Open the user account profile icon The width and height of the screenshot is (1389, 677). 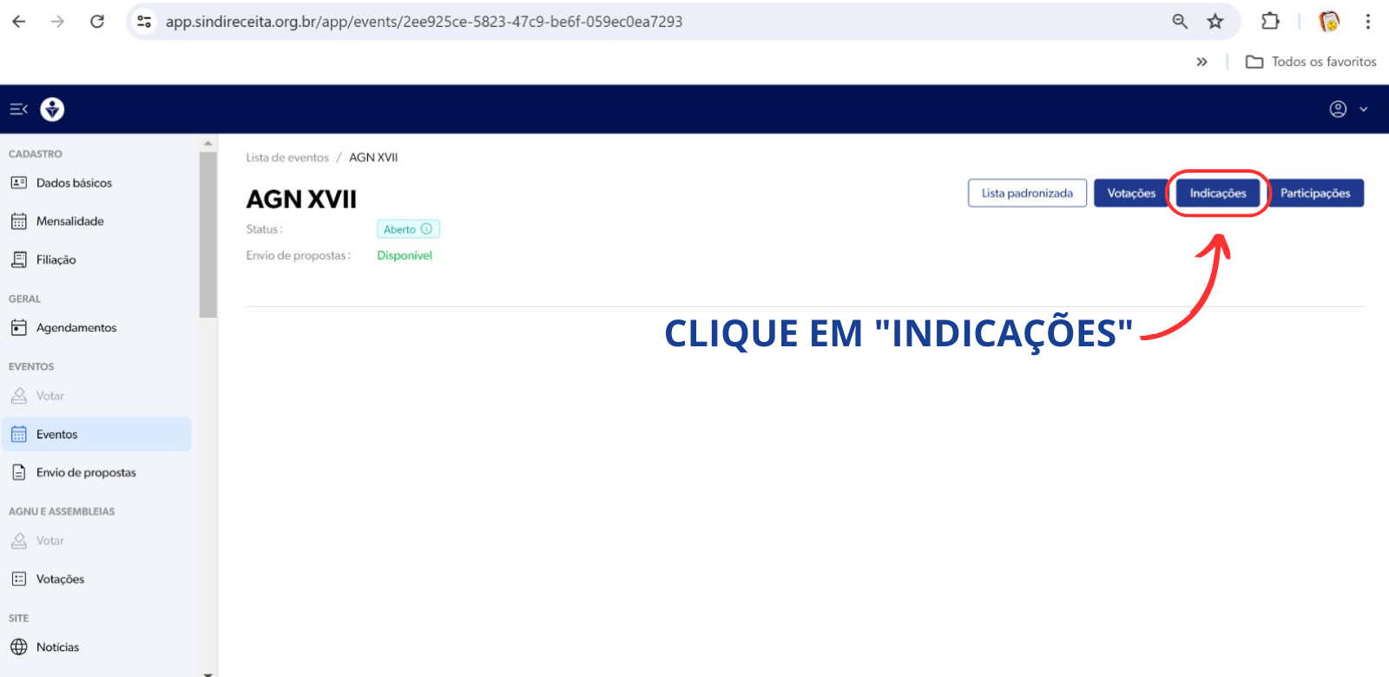pos(1338,109)
